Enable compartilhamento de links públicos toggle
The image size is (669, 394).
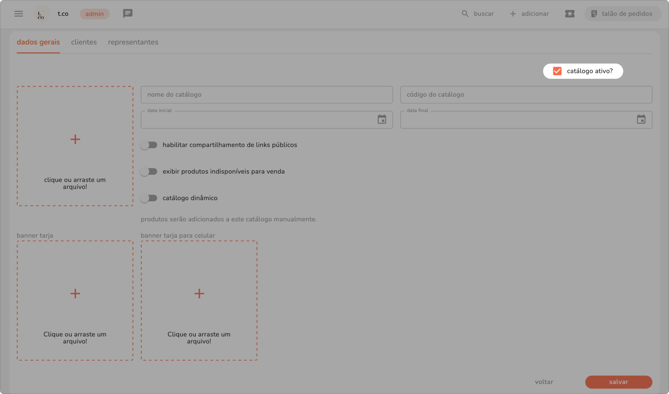(149, 145)
